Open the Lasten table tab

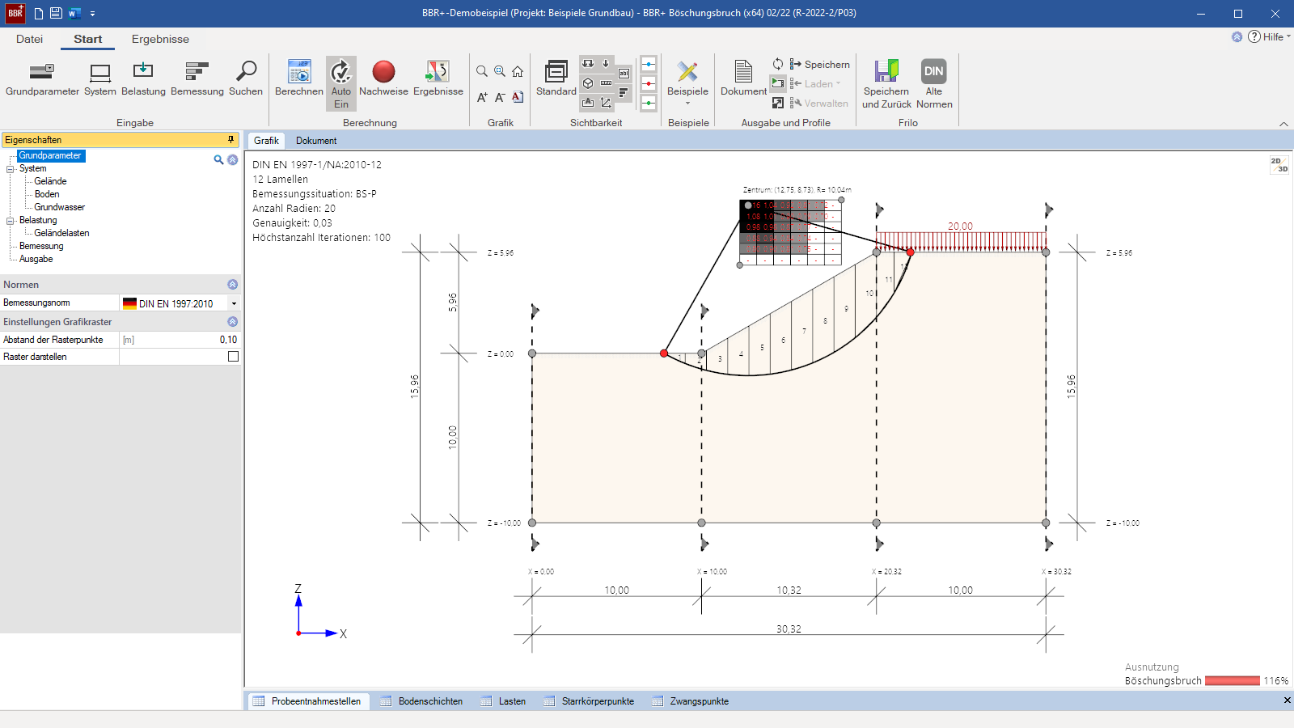click(503, 701)
